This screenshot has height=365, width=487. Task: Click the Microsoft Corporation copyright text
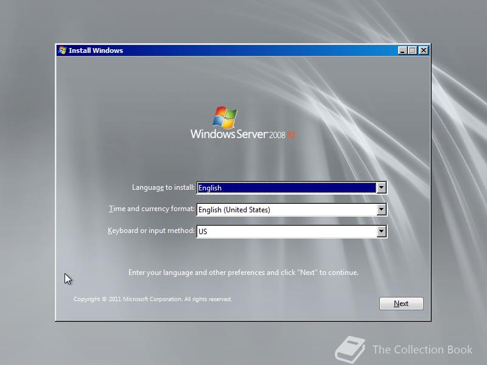153,299
